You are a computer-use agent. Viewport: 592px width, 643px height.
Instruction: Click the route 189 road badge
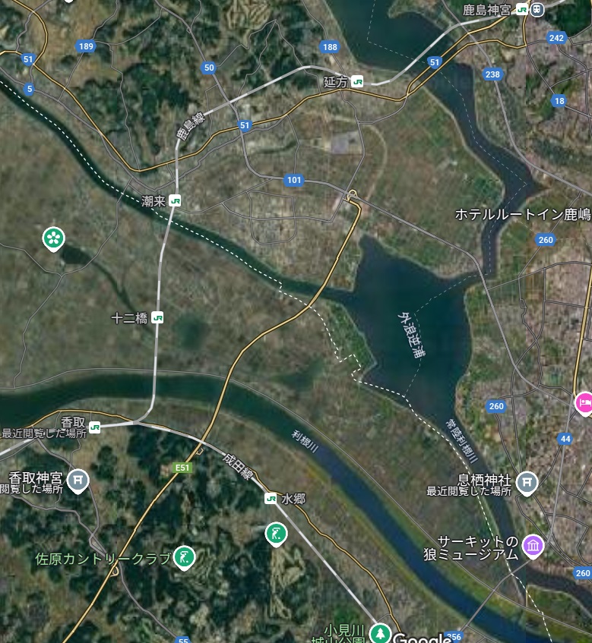click(x=86, y=46)
